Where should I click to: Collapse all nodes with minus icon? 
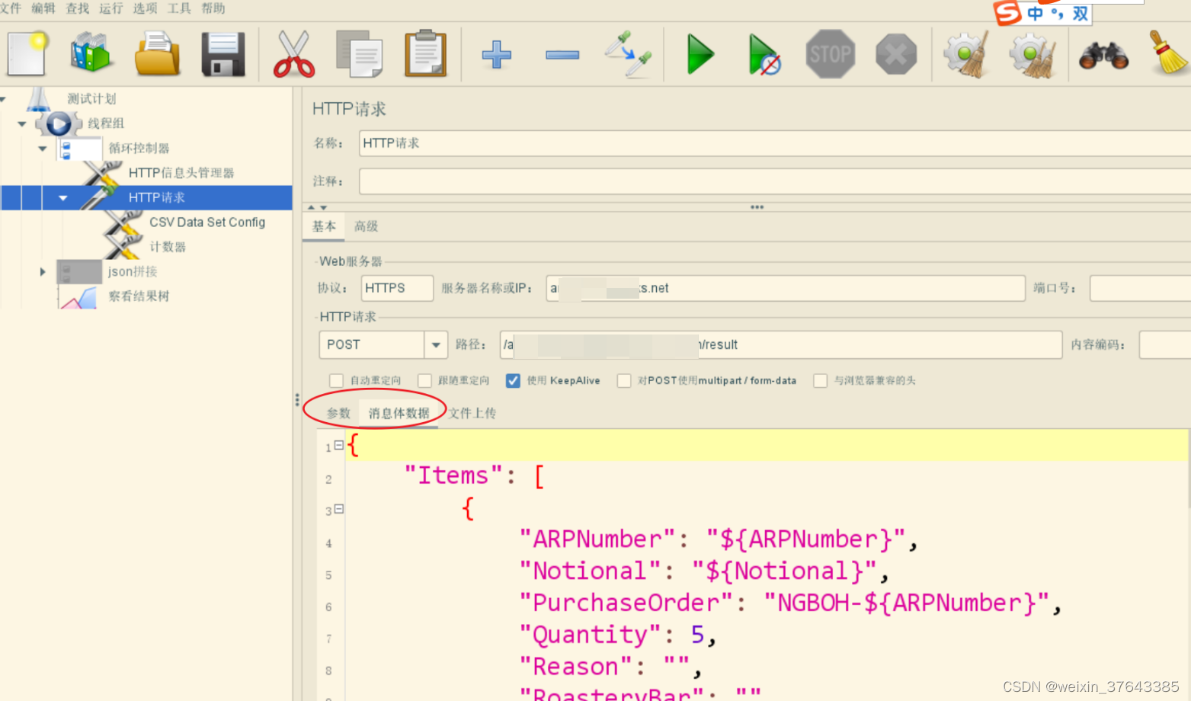click(x=562, y=55)
